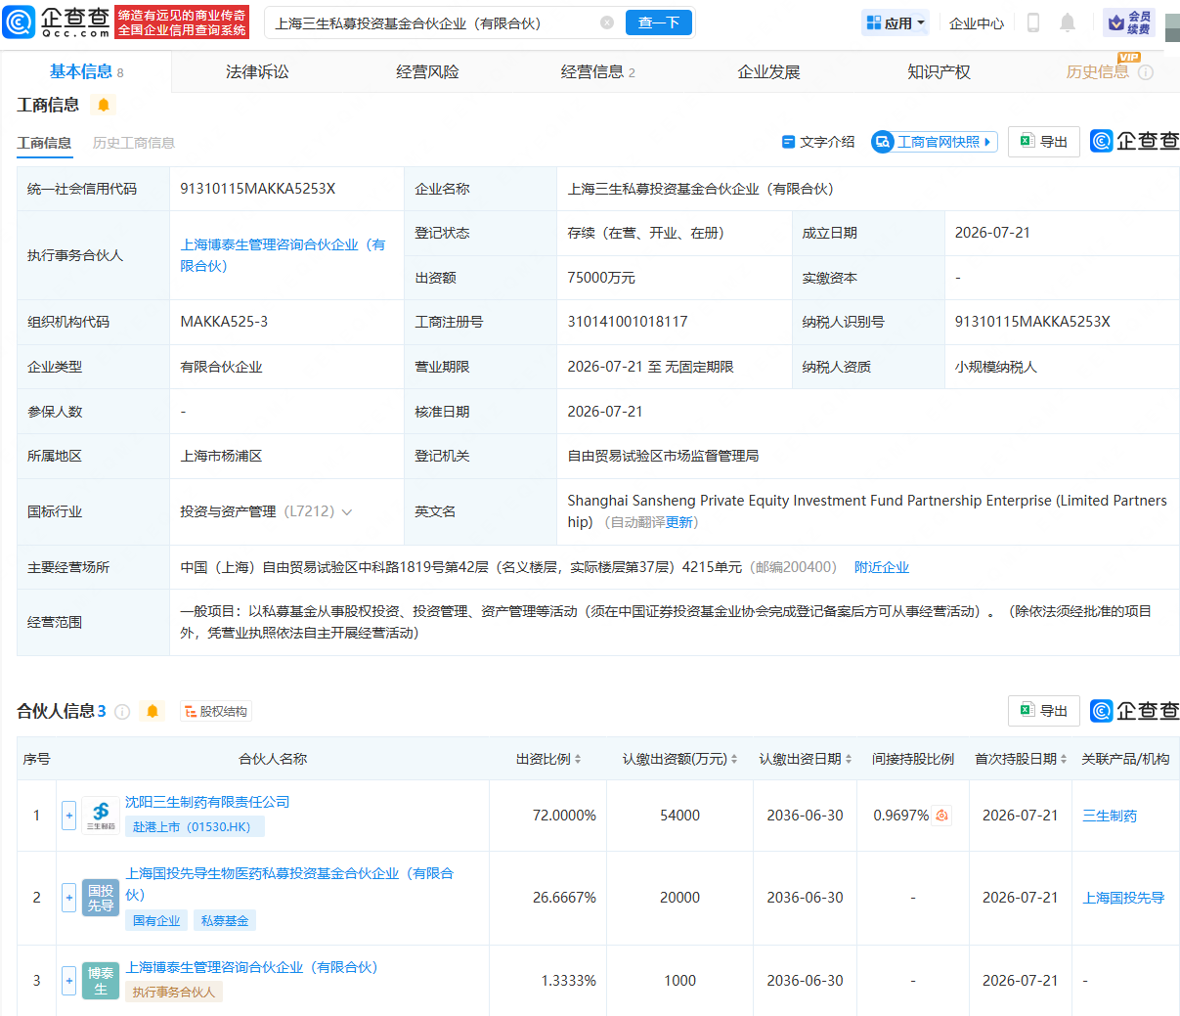Open 上海博泰生管理咨询合伙企业 partner row link
This screenshot has height=1016, width=1180.
[251, 967]
